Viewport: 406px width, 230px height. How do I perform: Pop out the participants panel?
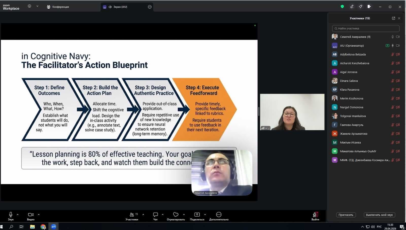(393, 18)
